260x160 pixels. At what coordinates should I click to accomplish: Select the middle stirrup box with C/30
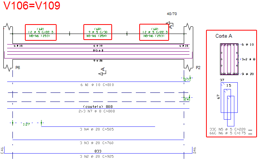coord(97,32)
